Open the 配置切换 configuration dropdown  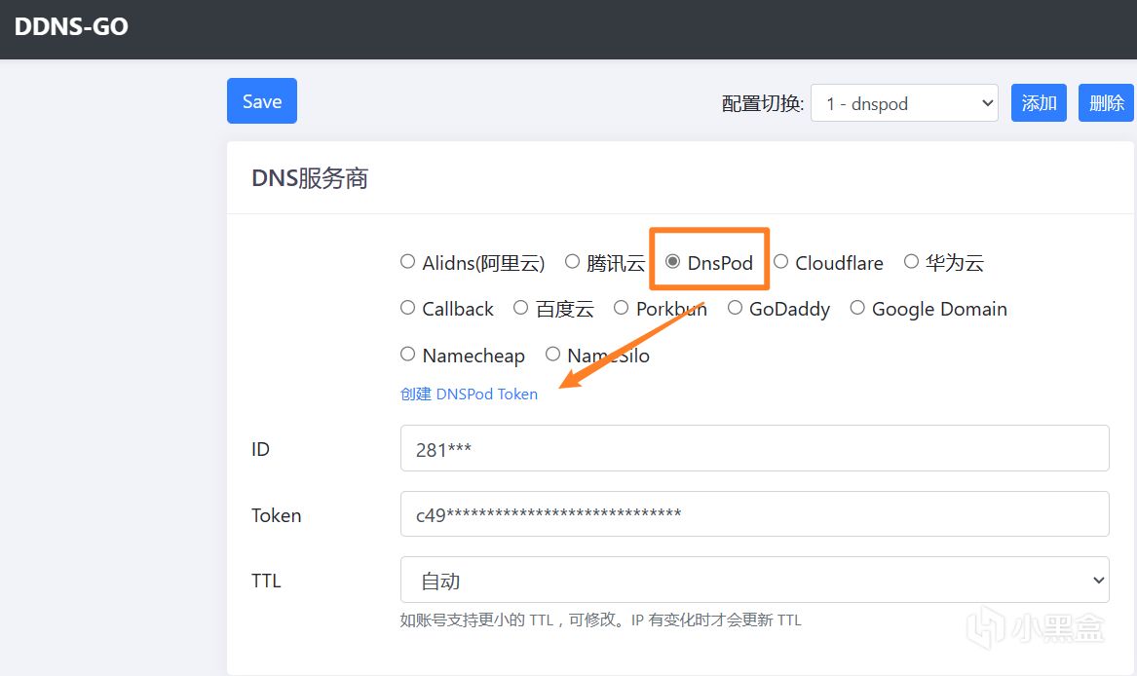(x=903, y=102)
